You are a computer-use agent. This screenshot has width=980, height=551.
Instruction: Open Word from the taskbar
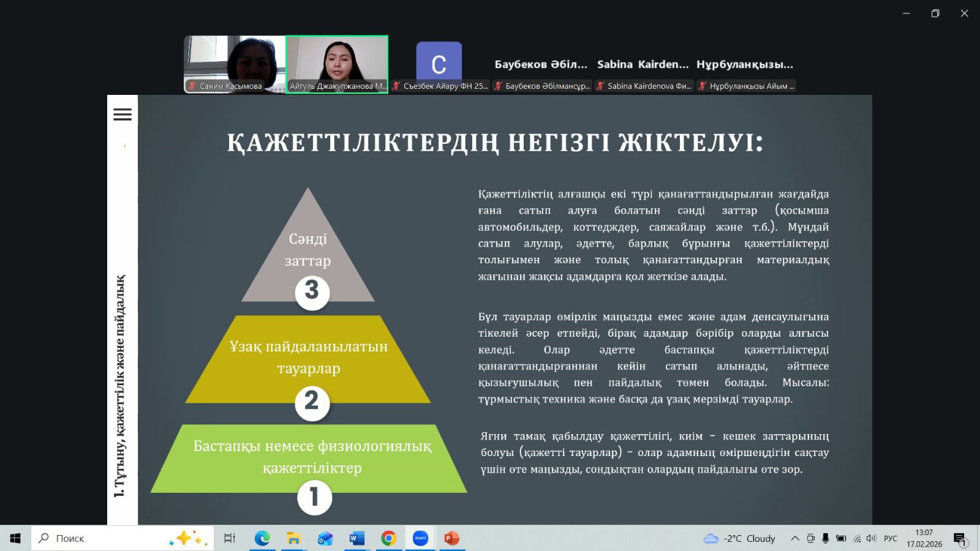pos(356,538)
